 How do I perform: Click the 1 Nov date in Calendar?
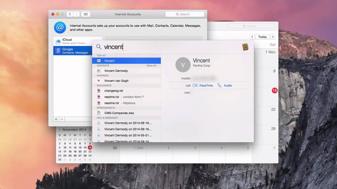[x=270, y=52]
